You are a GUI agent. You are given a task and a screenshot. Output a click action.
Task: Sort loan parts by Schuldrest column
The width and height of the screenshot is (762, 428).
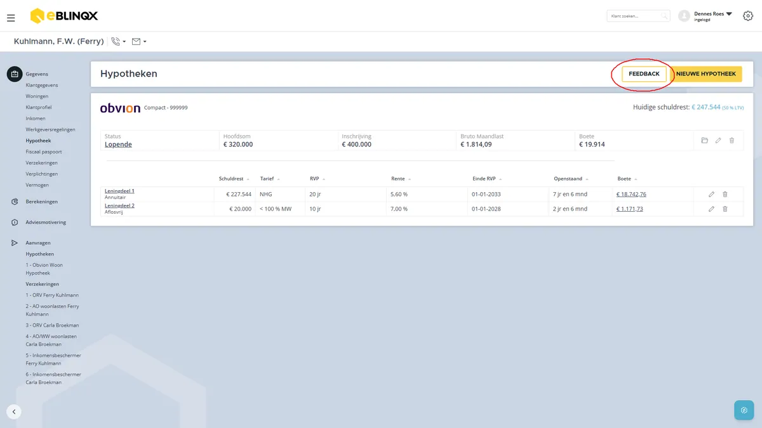(x=234, y=179)
